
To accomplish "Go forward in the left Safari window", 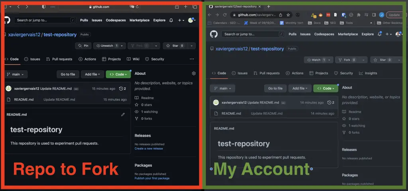I will [x=27, y=7].
